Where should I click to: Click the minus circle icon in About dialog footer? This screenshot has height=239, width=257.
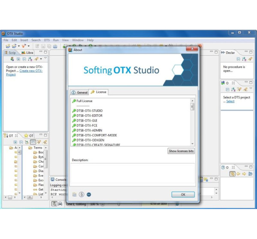coord(88,194)
